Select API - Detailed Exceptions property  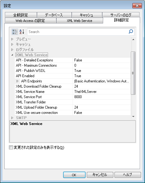(44, 60)
